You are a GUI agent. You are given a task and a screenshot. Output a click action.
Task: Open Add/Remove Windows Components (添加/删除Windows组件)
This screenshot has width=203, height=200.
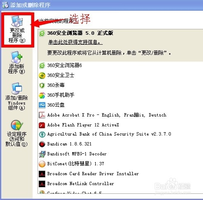click(17, 96)
